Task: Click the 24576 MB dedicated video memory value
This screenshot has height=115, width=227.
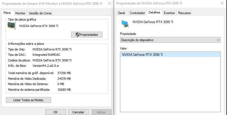Action: pyautogui.click(x=64, y=79)
